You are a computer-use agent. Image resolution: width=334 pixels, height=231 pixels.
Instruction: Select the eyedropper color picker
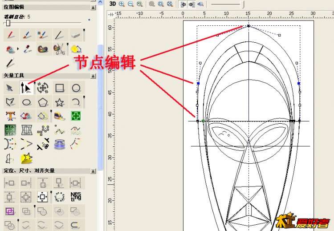click(27, 49)
